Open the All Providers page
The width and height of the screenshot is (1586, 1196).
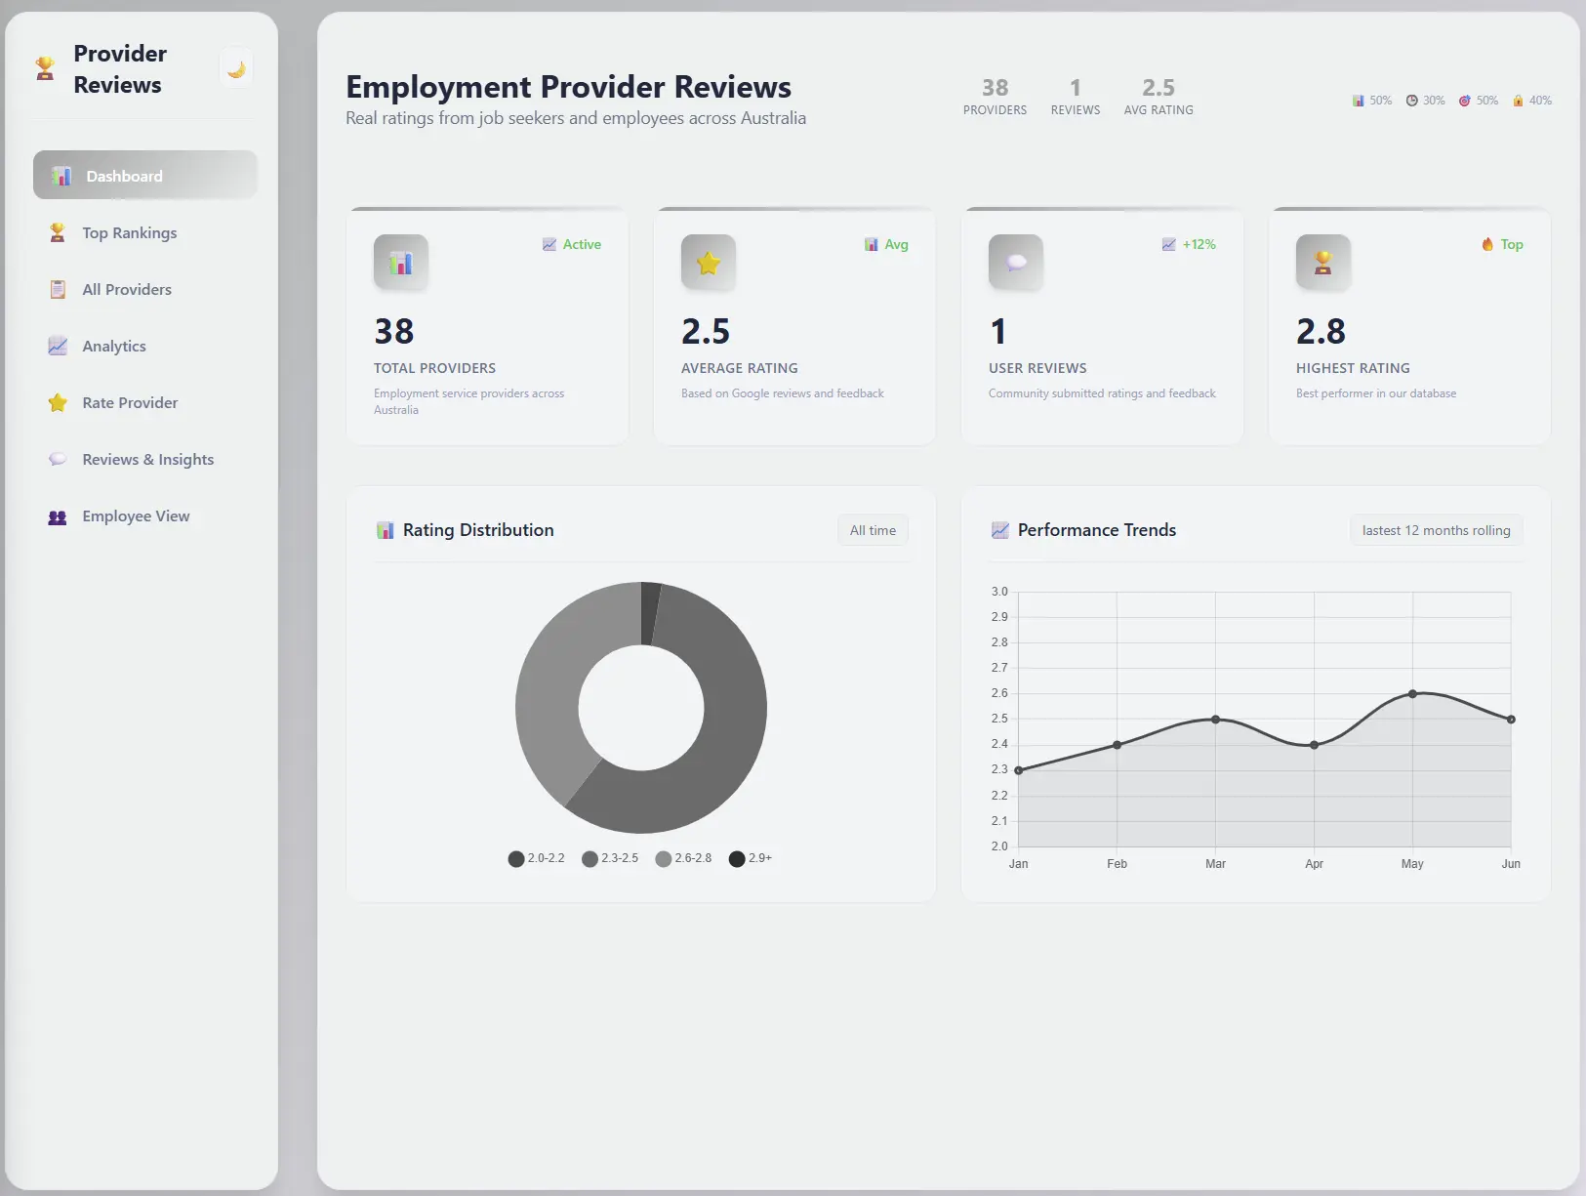[x=127, y=289]
